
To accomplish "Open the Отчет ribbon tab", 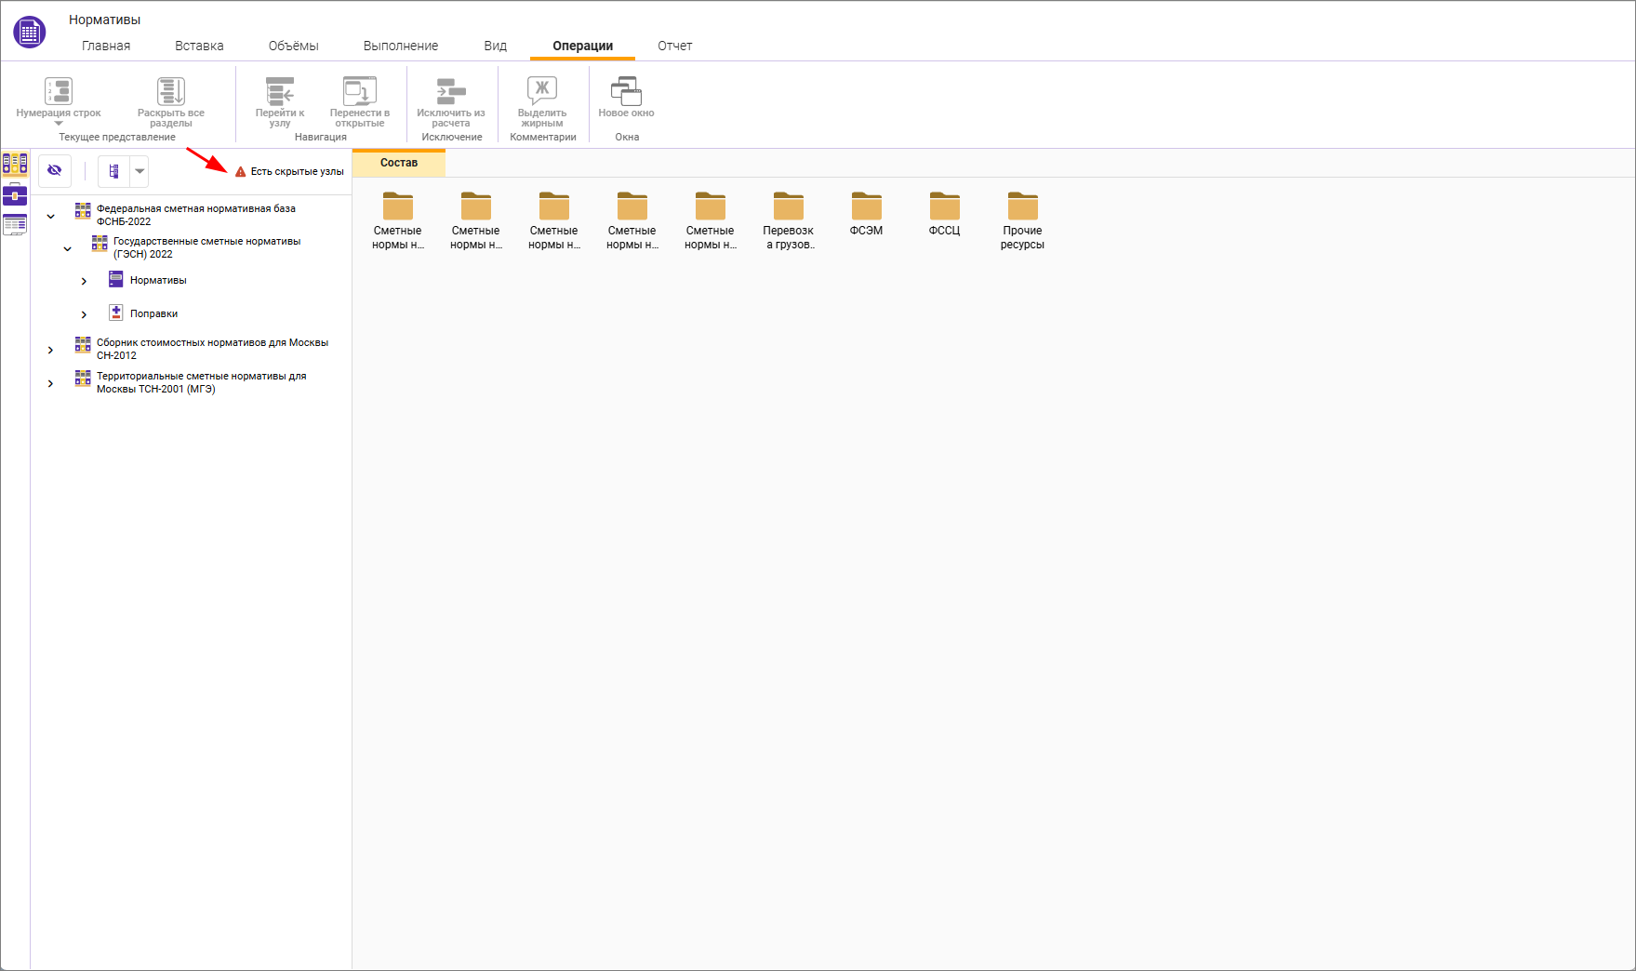I will point(674,46).
